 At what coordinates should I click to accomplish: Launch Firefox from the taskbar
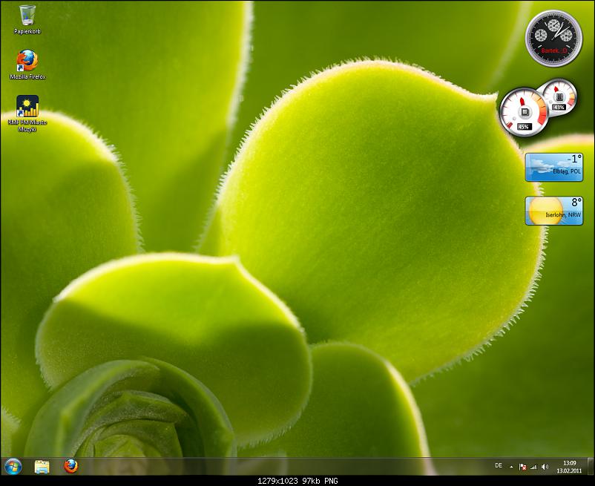click(x=70, y=466)
